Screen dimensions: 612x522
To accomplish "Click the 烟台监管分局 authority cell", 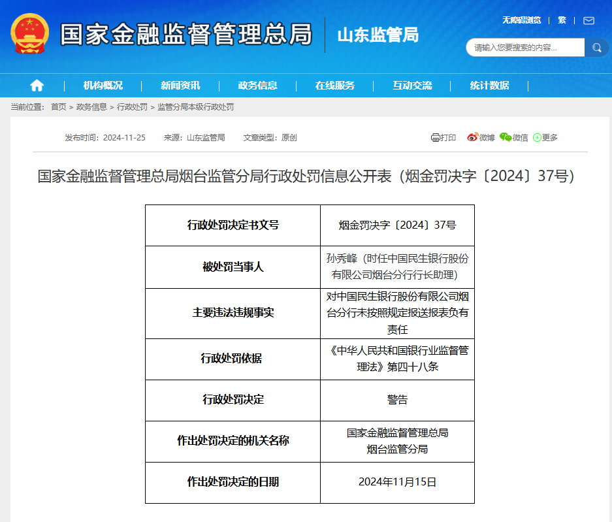I will click(x=397, y=442).
